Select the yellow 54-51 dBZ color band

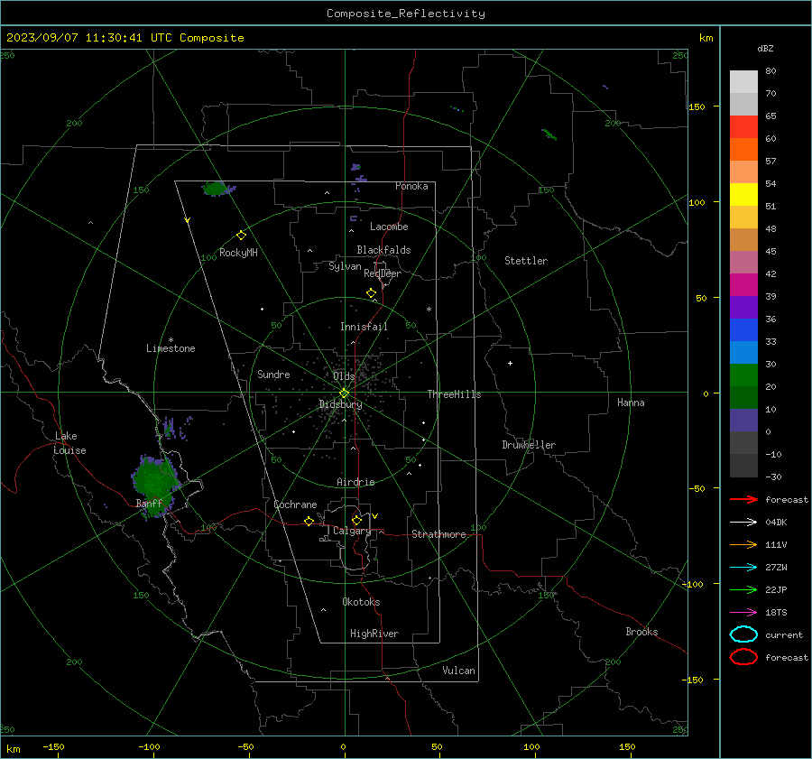point(743,195)
